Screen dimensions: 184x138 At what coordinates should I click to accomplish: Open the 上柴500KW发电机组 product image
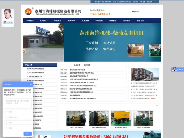pyautogui.click(x=76, y=118)
